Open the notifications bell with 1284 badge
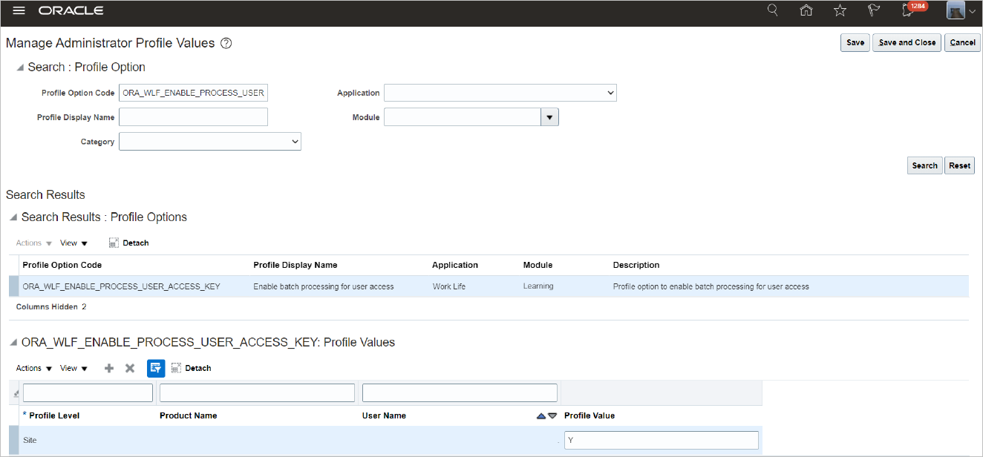 (x=908, y=11)
